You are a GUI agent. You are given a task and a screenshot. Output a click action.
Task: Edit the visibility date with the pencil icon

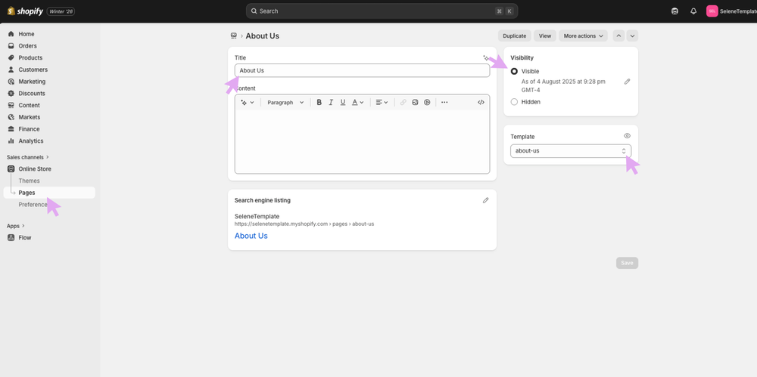point(627,82)
